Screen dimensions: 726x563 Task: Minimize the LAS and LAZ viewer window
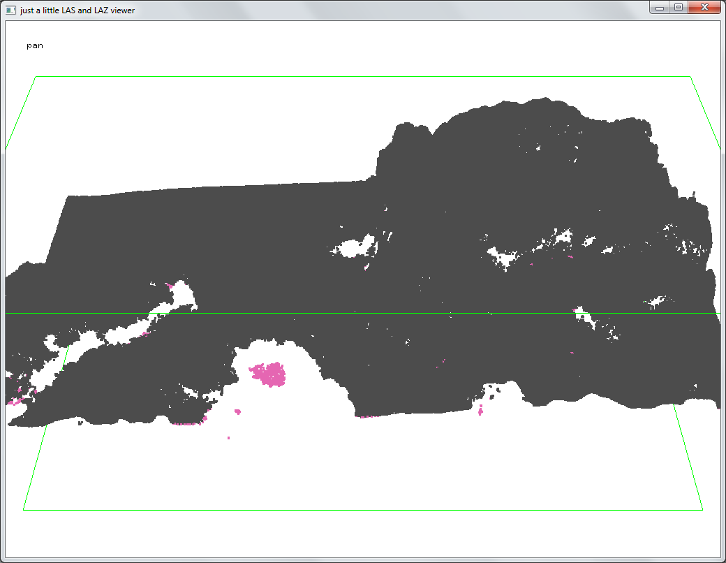click(x=660, y=8)
